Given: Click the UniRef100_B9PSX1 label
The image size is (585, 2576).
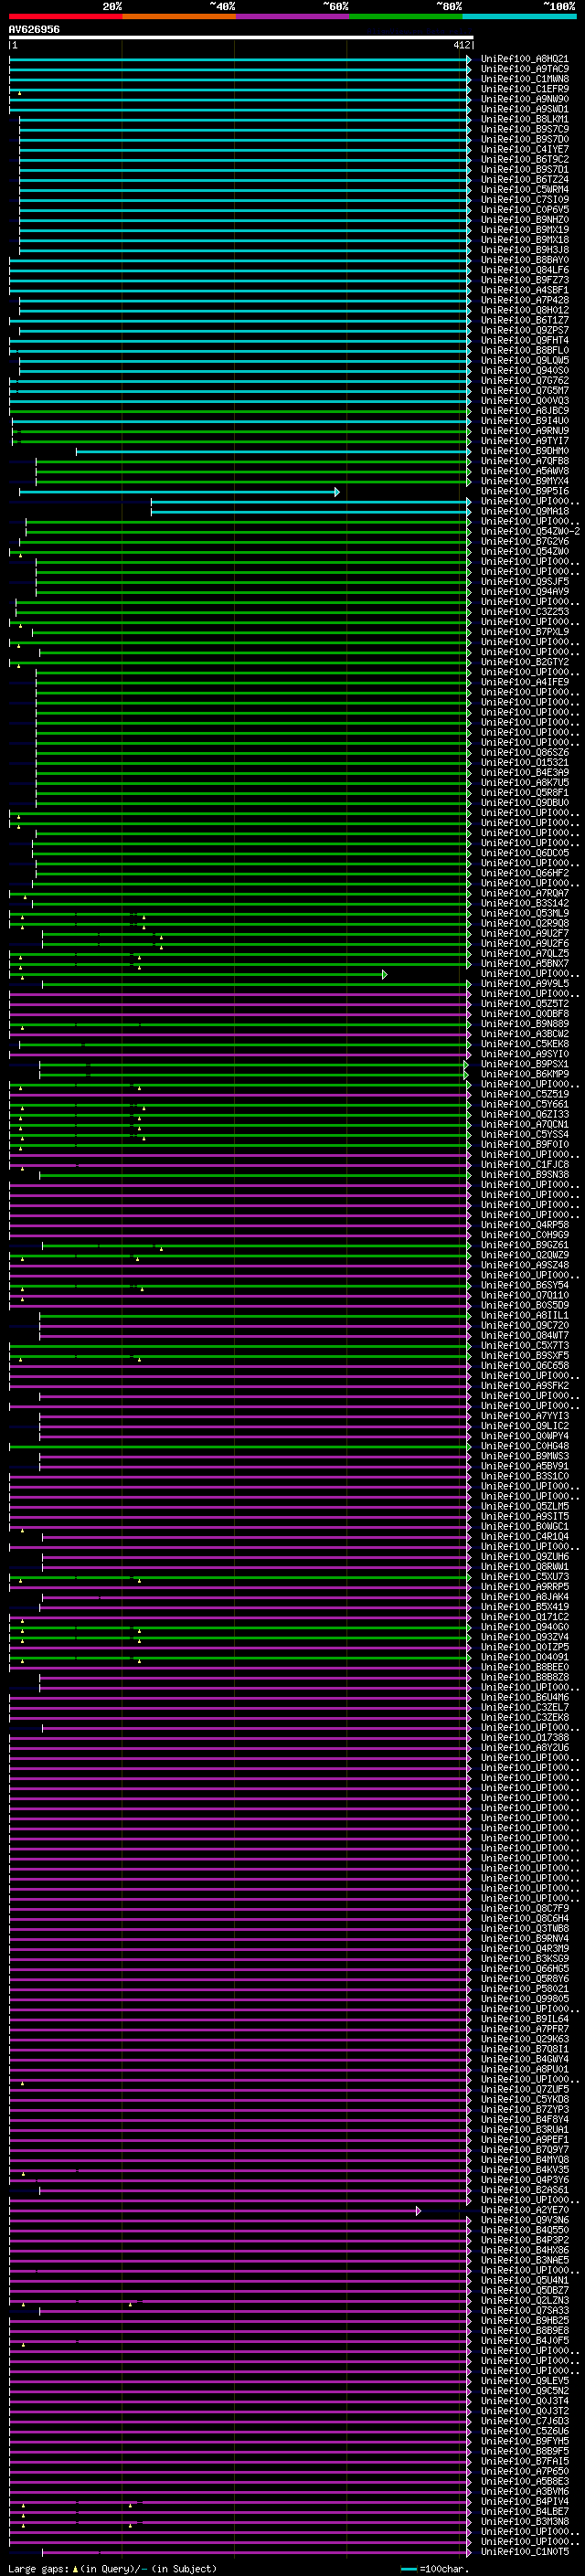Looking at the screenshot, I should (525, 1064).
